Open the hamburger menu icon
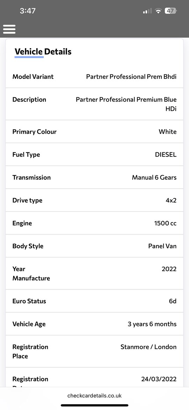Screen dimensions: 189x410 [x=9, y=29]
